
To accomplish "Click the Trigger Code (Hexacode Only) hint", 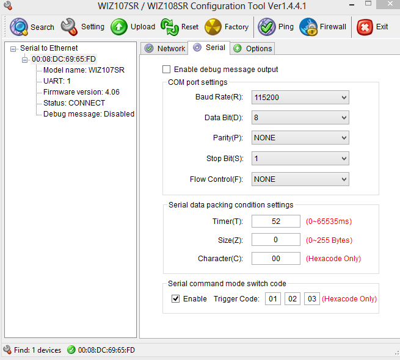I will point(349,299).
